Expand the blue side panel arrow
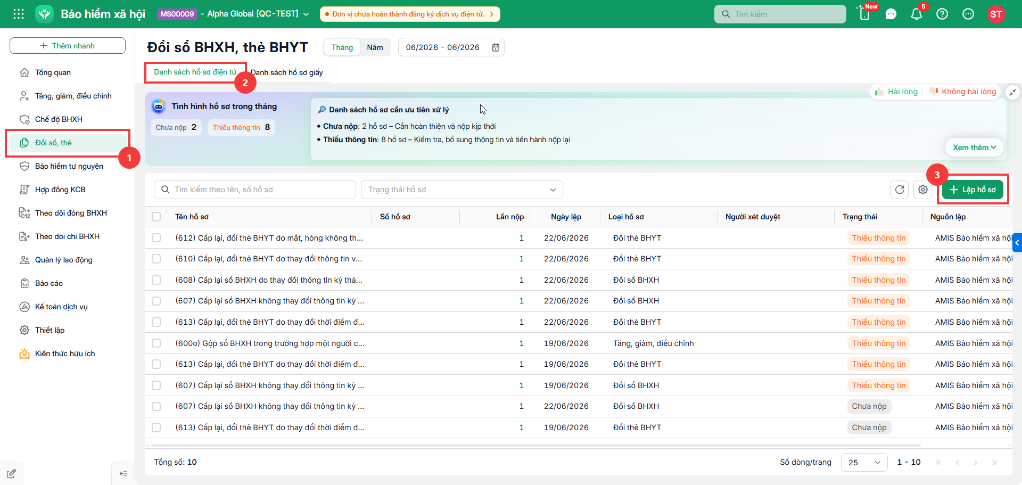The image size is (1022, 485). pyautogui.click(x=1017, y=243)
